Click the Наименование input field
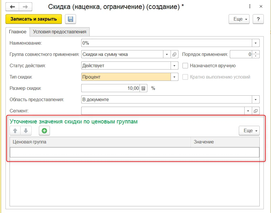 tap(167, 43)
